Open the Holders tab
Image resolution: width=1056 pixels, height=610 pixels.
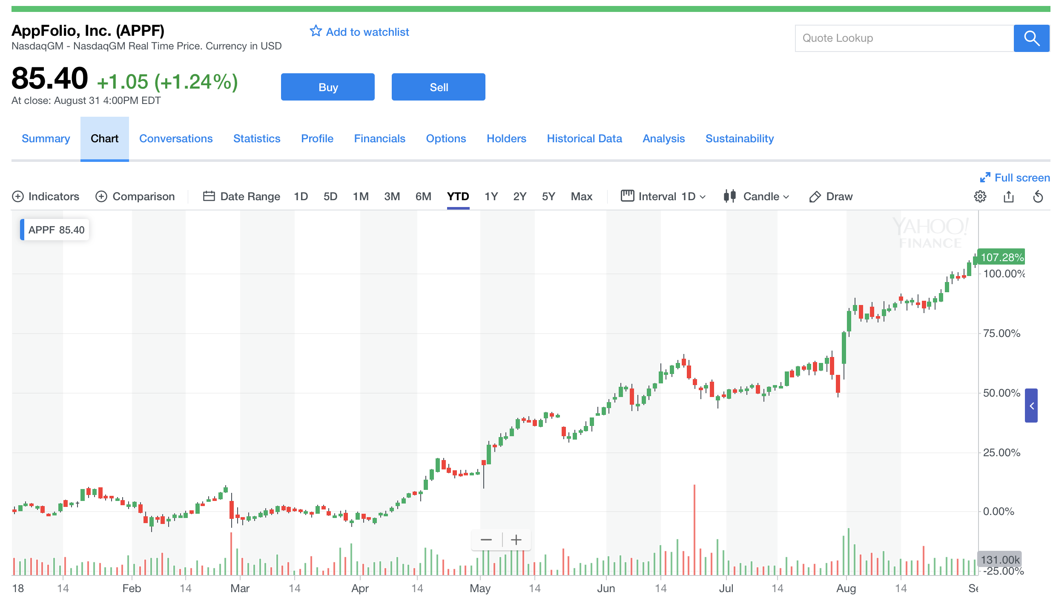(507, 138)
